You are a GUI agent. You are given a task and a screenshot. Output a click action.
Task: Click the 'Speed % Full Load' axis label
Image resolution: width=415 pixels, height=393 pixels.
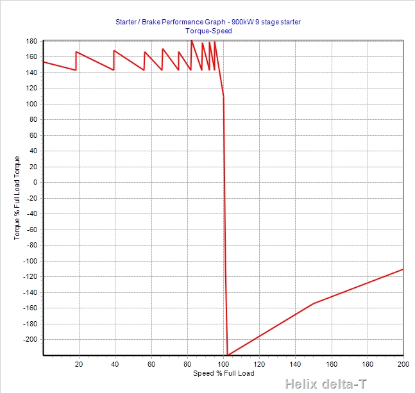(223, 373)
